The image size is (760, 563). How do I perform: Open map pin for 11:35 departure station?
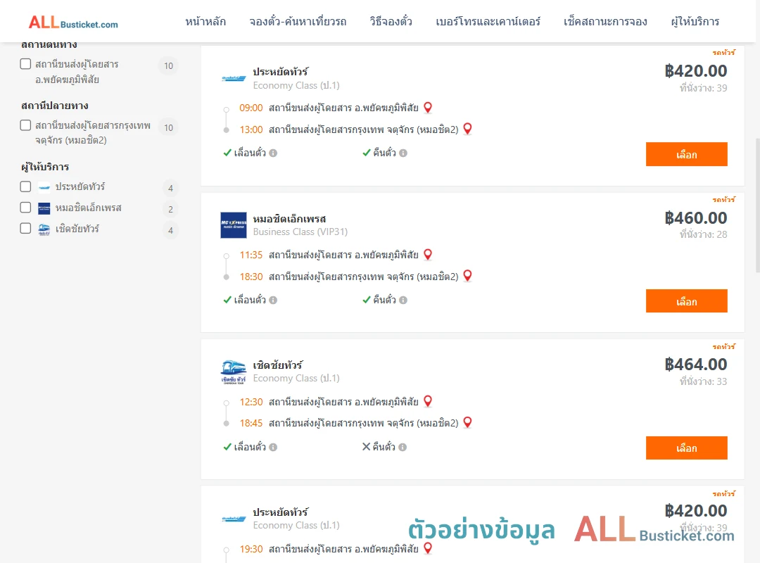(x=428, y=254)
